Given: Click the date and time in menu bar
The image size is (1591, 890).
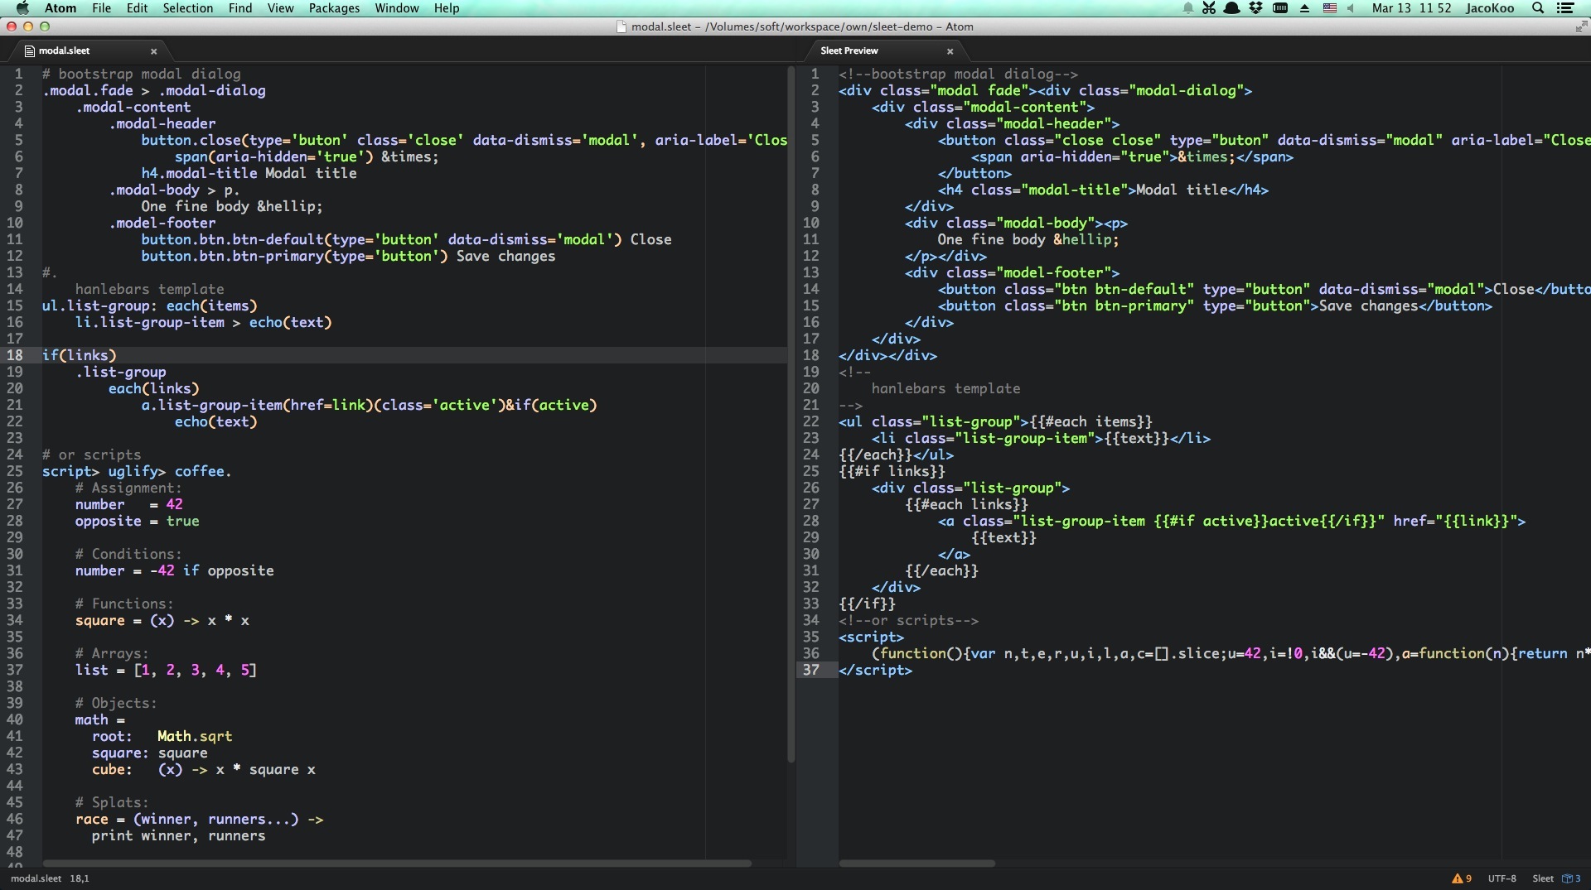Looking at the screenshot, I should [1411, 8].
